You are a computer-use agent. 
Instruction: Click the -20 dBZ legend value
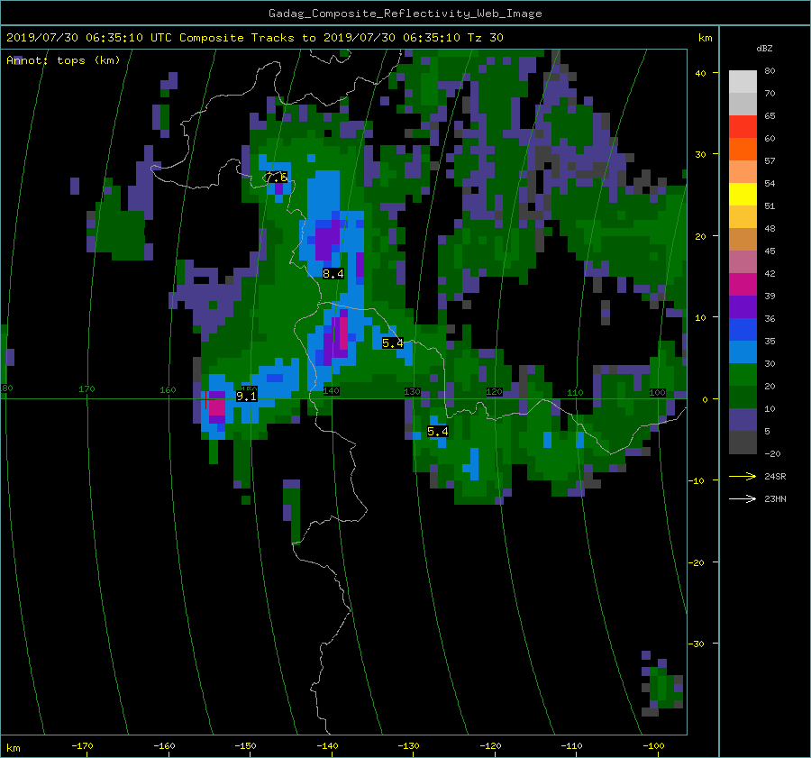772,453
